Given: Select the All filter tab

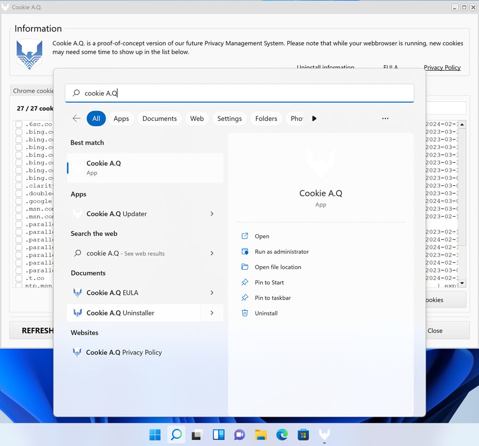Looking at the screenshot, I should point(96,118).
